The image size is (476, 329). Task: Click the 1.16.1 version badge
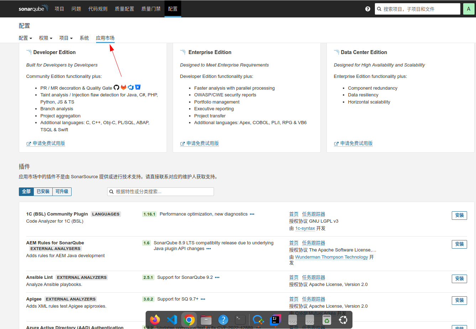[x=149, y=214]
